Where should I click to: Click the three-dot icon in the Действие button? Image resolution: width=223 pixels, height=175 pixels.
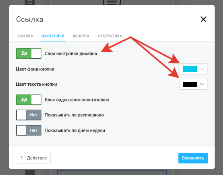[22, 158]
